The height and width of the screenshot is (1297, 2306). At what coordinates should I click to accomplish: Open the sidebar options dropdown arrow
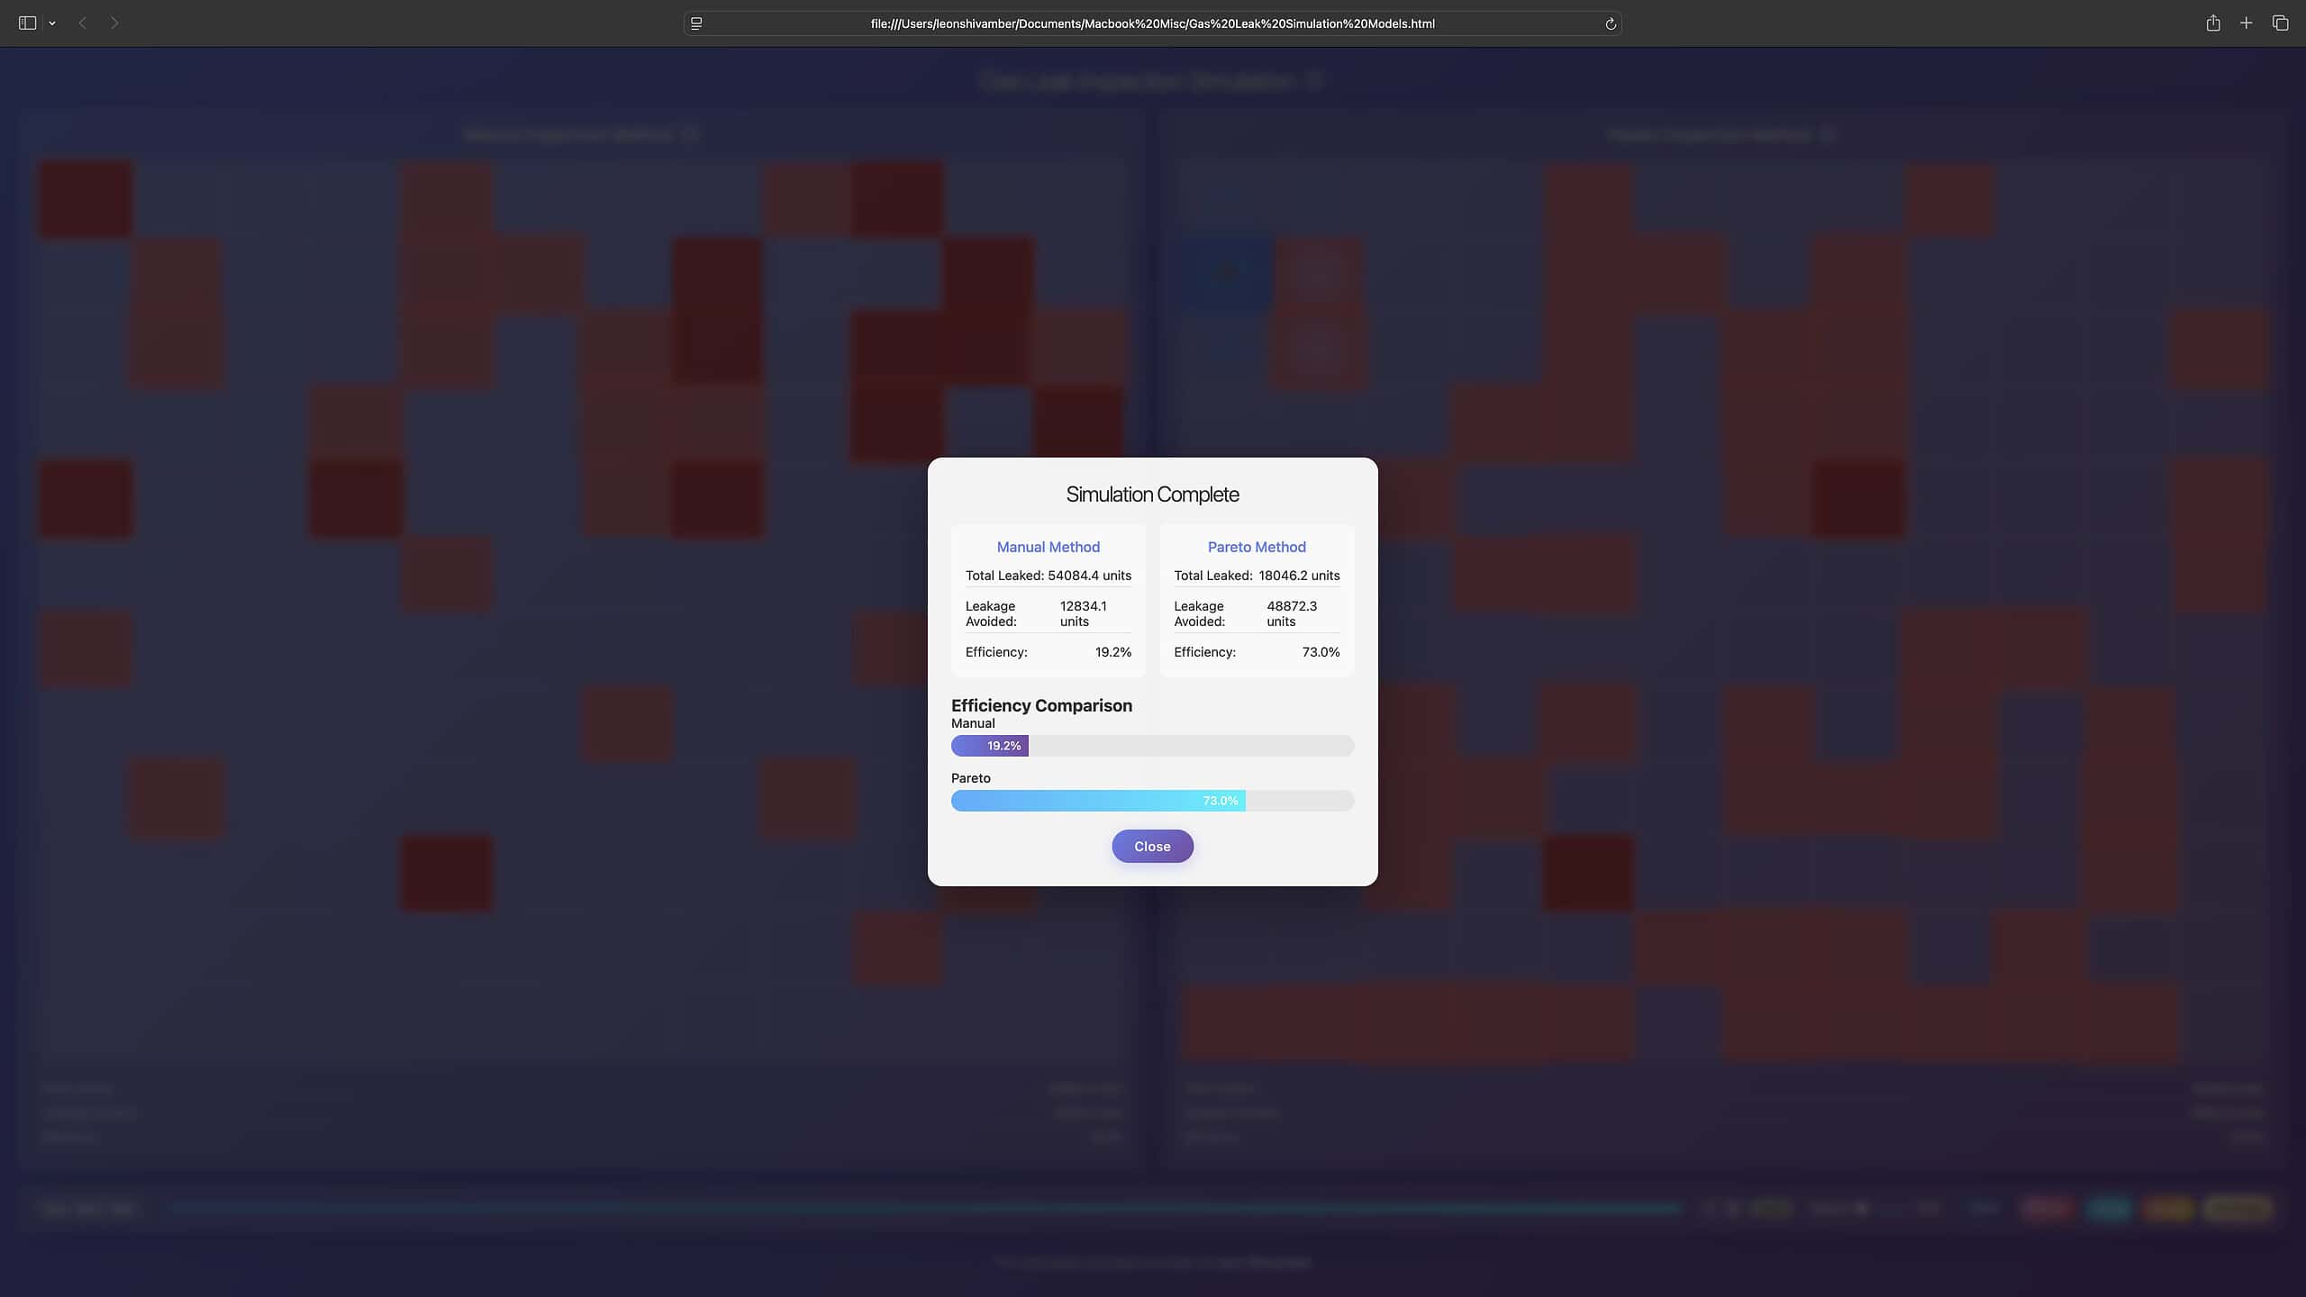(52, 23)
